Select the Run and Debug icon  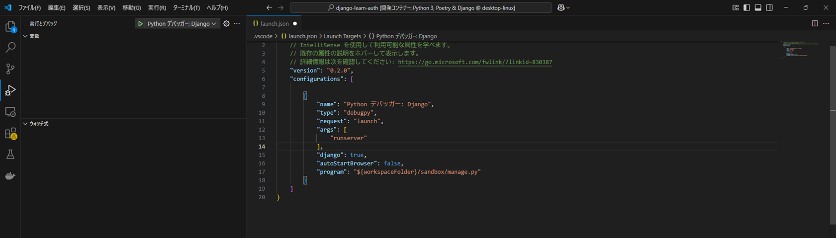(10, 90)
